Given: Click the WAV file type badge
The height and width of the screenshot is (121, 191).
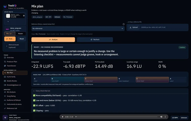Looking at the screenshot, I should [7, 29].
